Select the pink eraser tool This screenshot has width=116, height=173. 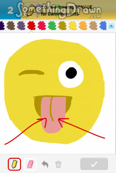(30, 164)
